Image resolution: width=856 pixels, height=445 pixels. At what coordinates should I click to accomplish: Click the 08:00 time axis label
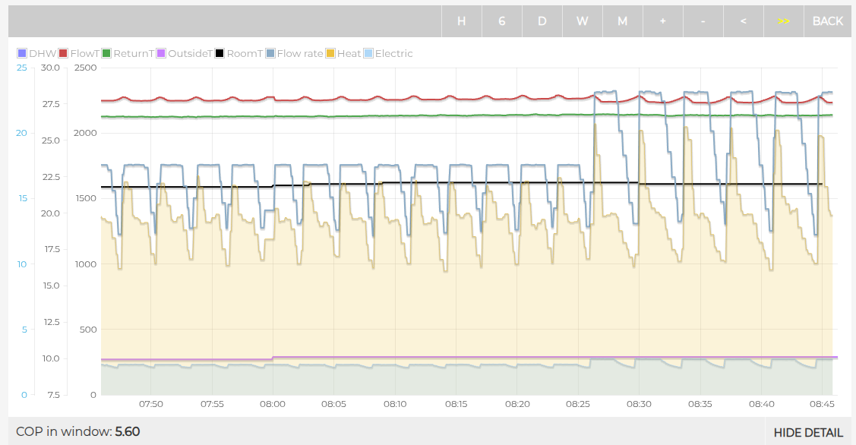point(273,405)
